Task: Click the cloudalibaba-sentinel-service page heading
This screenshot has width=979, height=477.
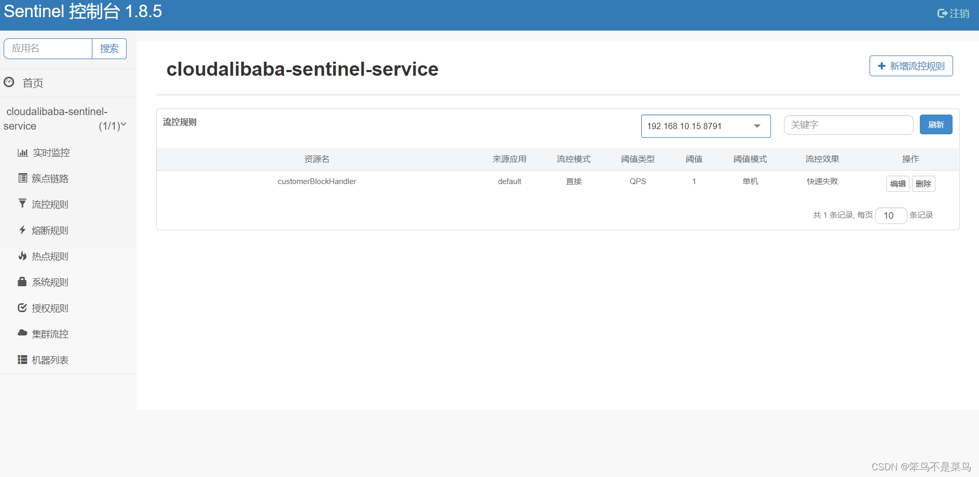Action: (x=302, y=69)
